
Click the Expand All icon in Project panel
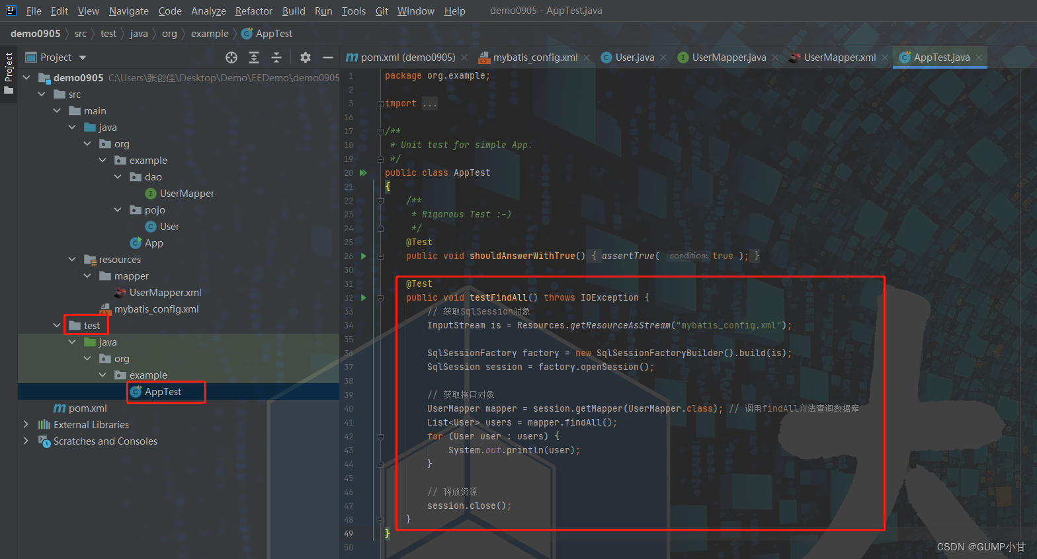(x=254, y=57)
